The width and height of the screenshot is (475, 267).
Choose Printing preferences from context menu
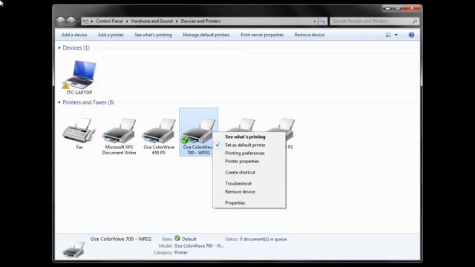pyautogui.click(x=249, y=154)
